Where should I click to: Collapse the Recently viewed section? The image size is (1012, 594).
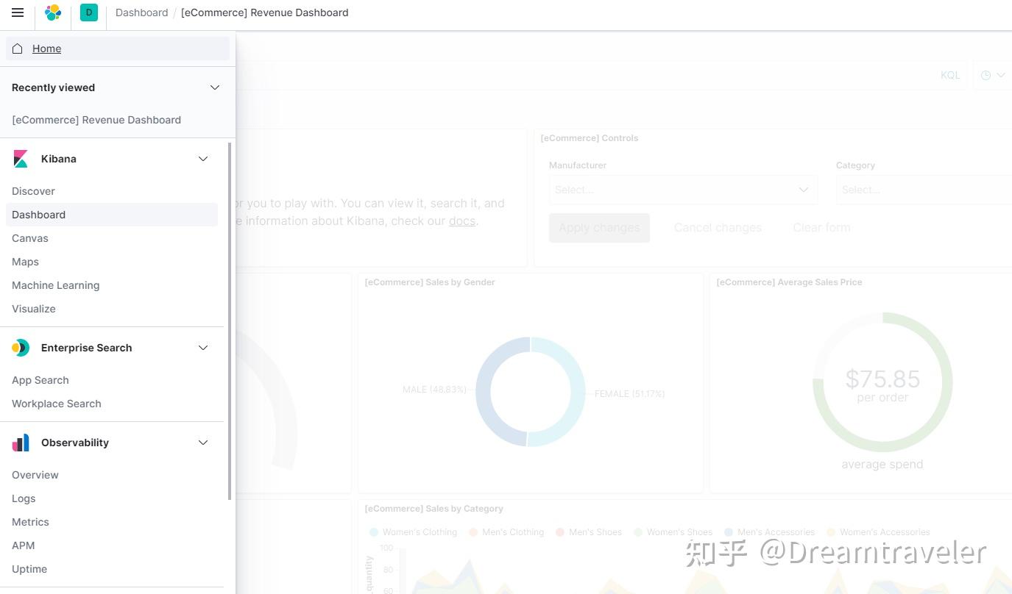click(214, 87)
